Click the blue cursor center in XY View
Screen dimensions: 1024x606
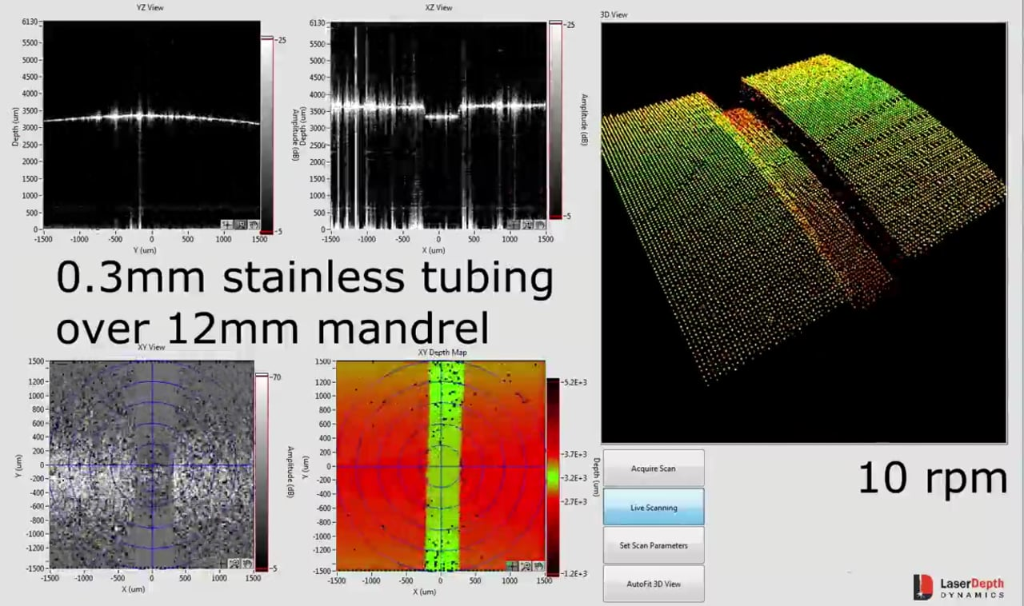coord(152,465)
